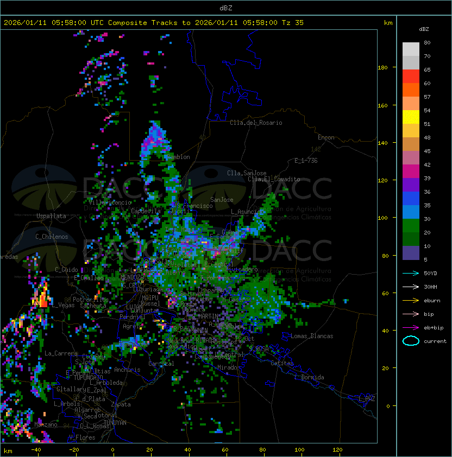Click the V_Flores map label
The height and width of the screenshot is (457, 452).
[82, 437]
